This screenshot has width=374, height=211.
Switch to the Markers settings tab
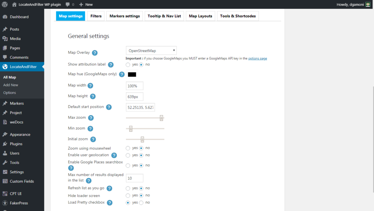pos(125,16)
